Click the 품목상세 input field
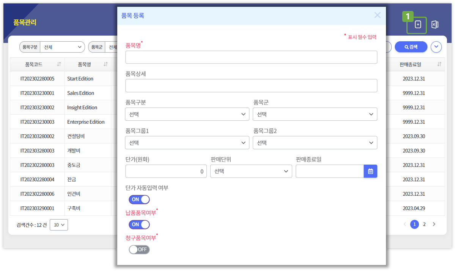This screenshot has height=271, width=455. pyautogui.click(x=251, y=86)
